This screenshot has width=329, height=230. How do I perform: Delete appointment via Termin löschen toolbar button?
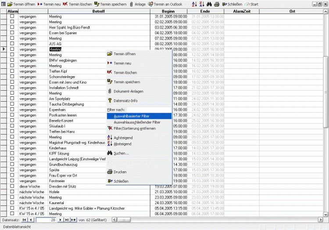tap(77, 4)
